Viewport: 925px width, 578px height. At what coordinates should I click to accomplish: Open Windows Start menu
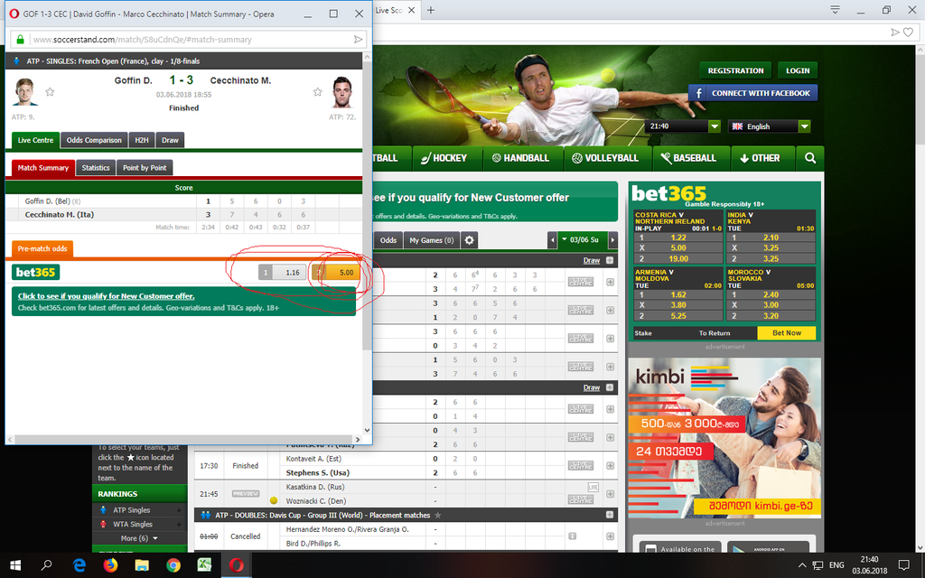tap(15, 565)
